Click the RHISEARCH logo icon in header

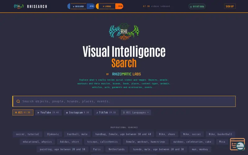[19, 6]
